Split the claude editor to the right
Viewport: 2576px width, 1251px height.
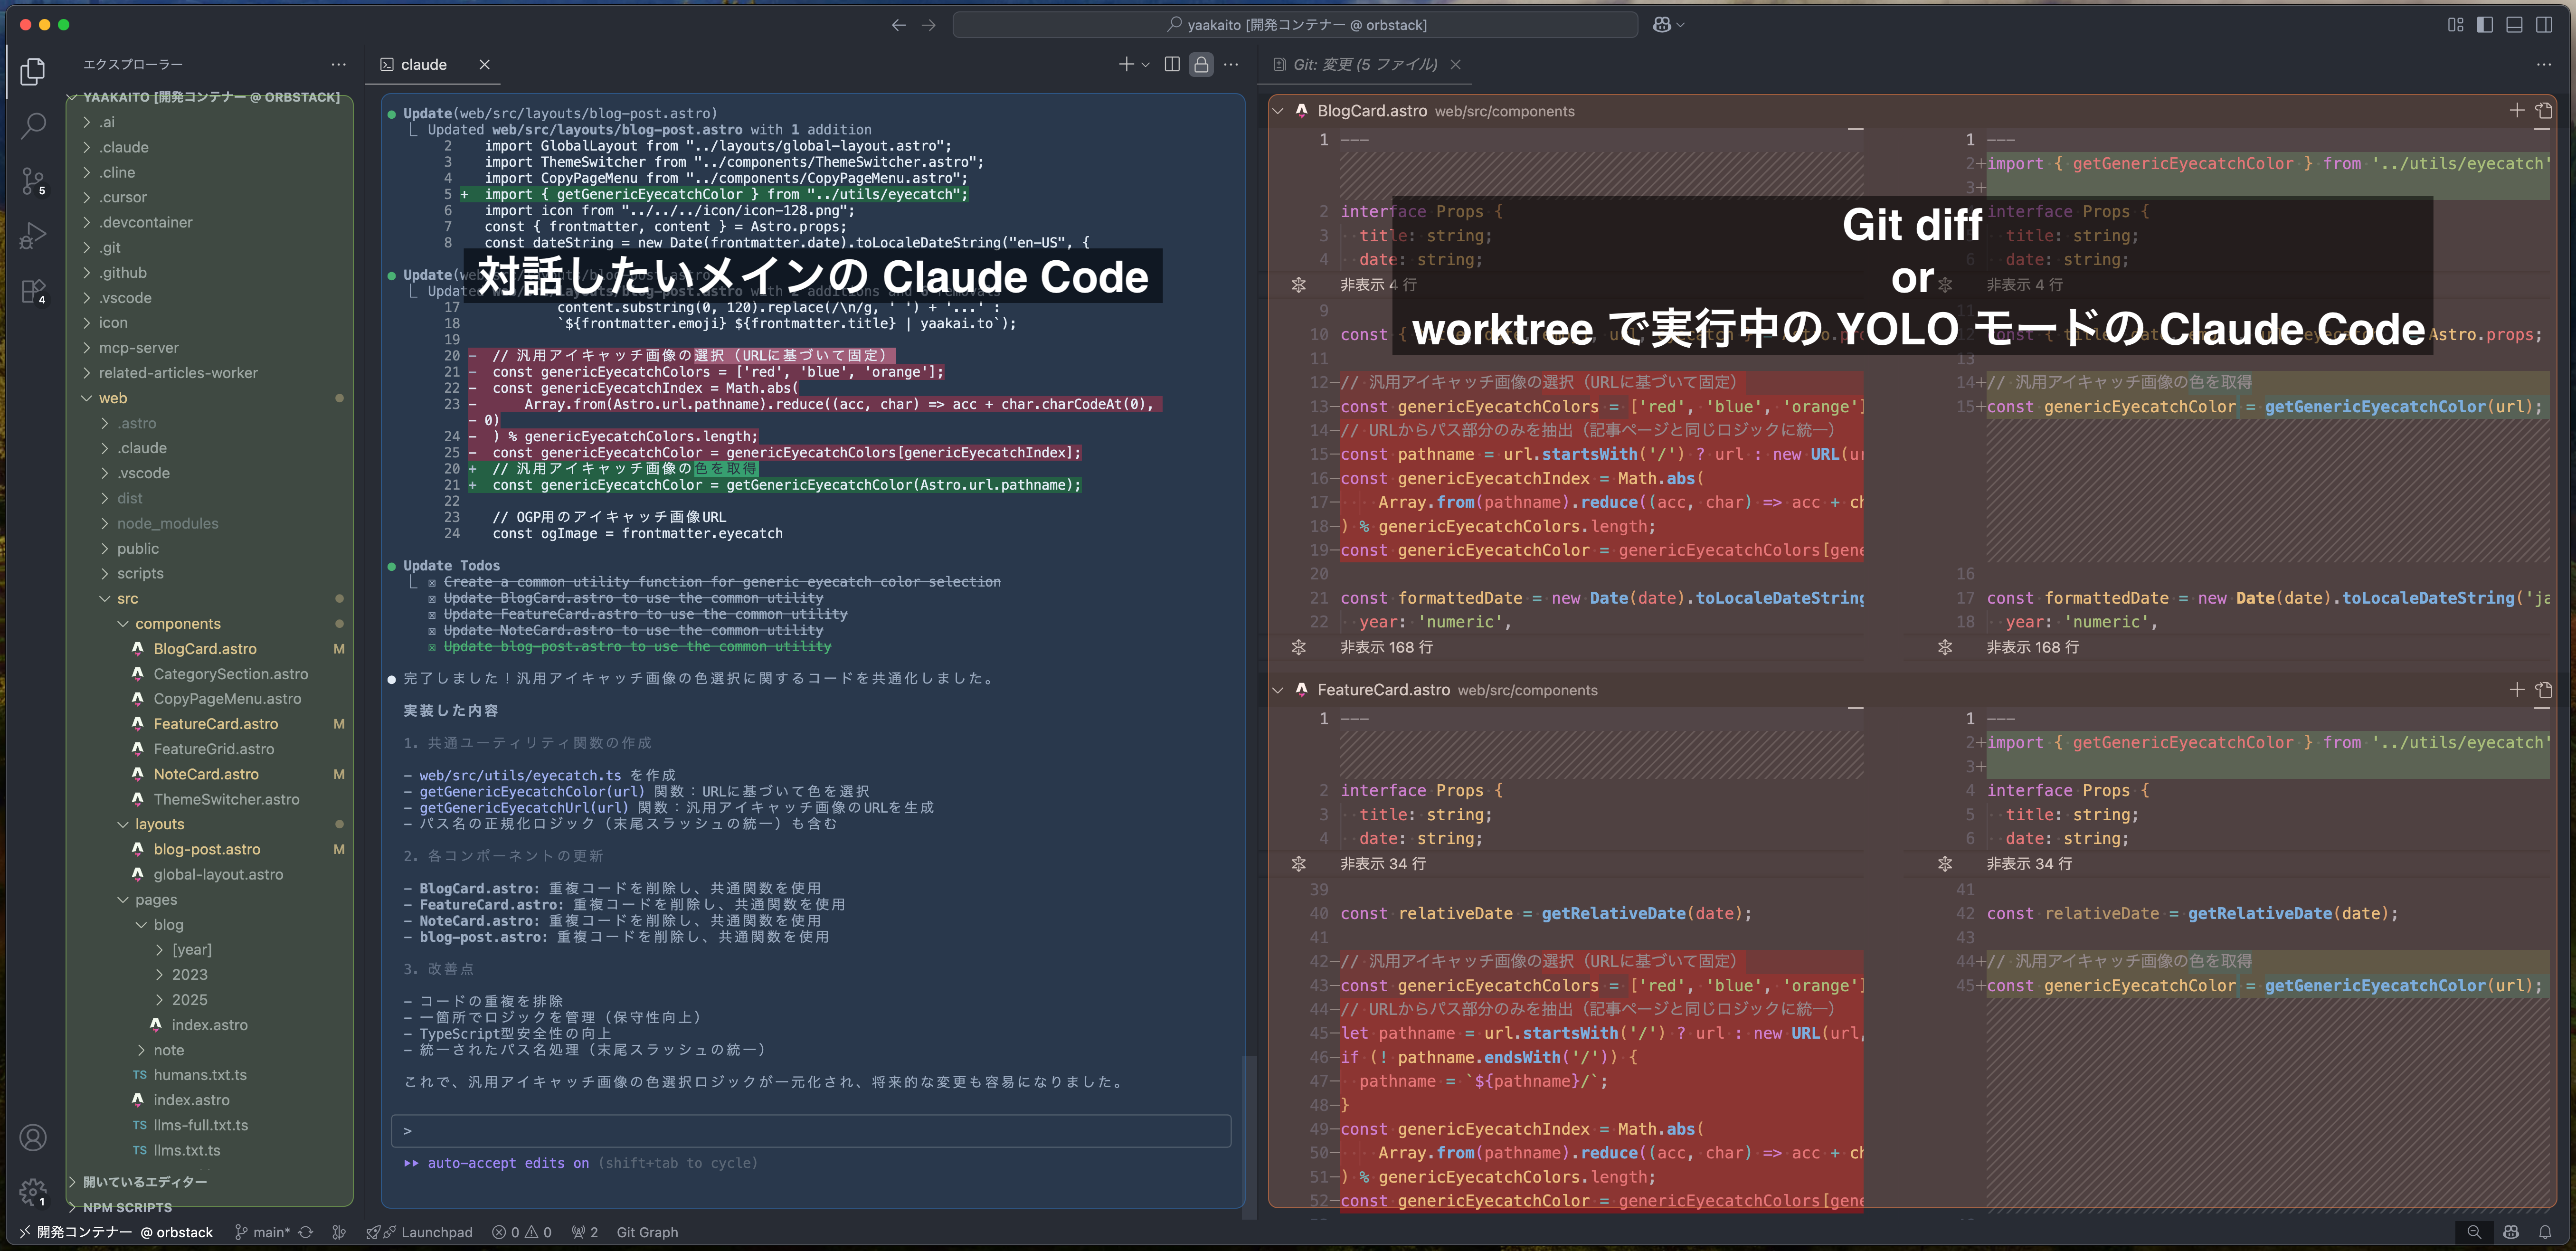click(x=1172, y=64)
